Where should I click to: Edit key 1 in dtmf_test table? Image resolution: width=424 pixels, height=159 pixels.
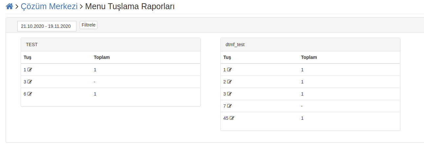(x=230, y=70)
